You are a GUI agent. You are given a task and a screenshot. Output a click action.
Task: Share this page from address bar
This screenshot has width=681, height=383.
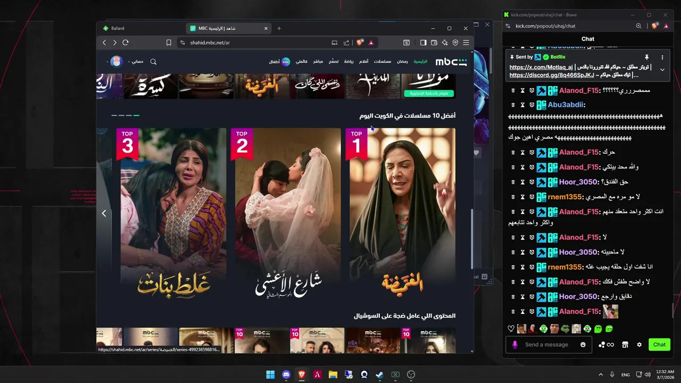point(346,43)
